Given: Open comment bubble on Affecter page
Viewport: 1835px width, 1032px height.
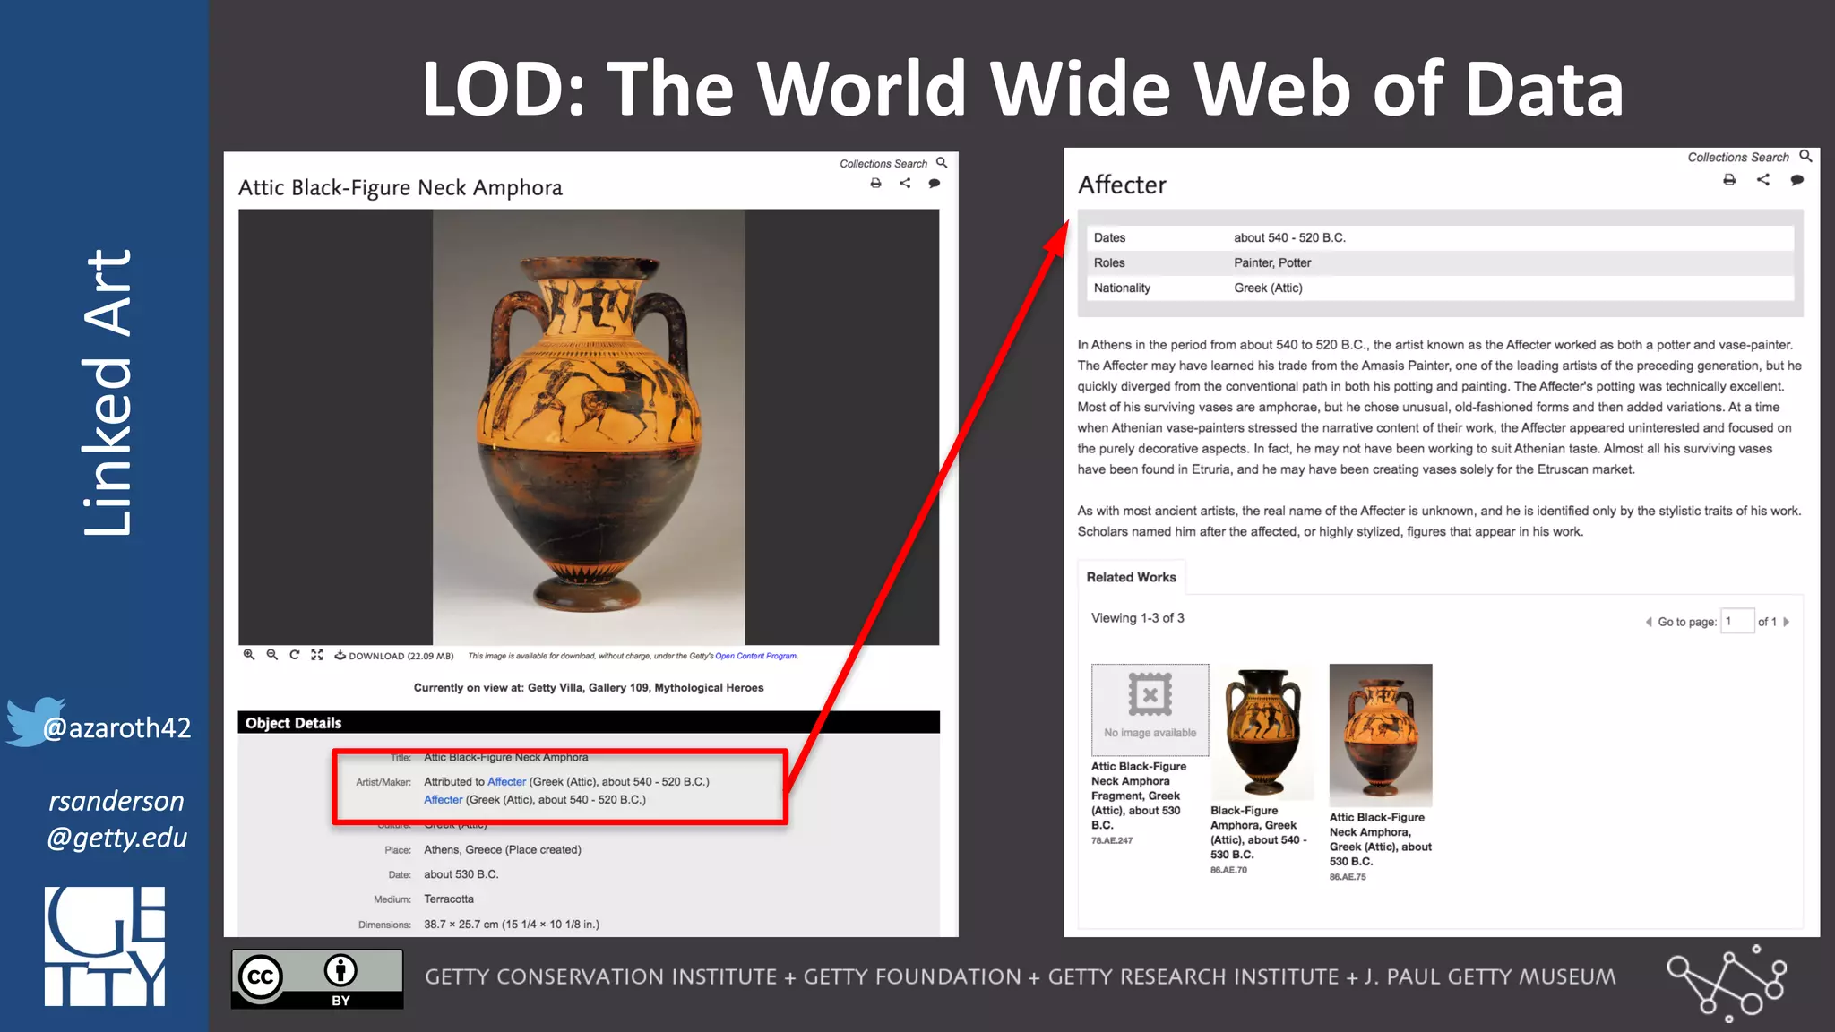Looking at the screenshot, I should 1796,180.
